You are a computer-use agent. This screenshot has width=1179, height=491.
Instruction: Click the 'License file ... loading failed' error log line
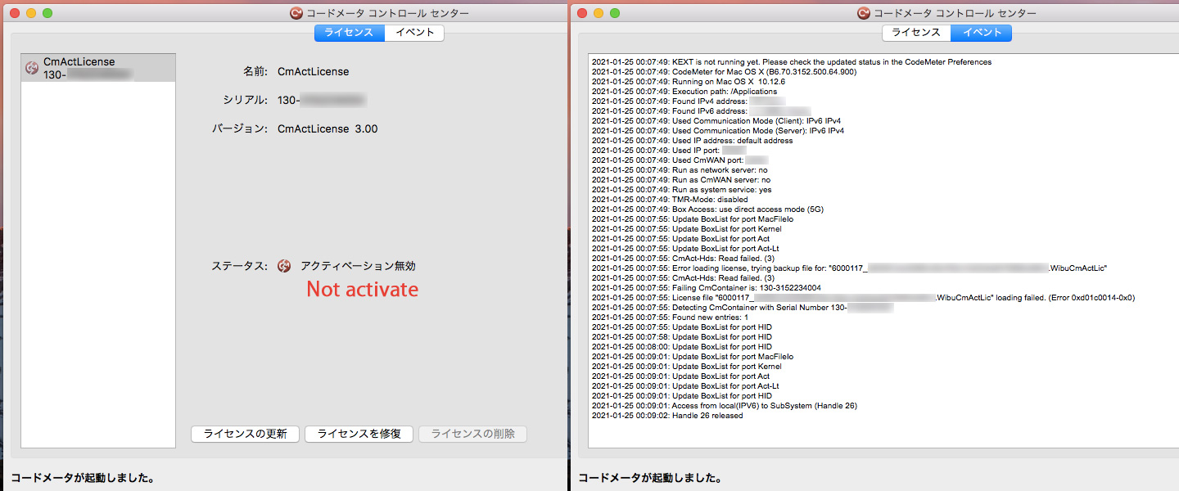(x=864, y=298)
